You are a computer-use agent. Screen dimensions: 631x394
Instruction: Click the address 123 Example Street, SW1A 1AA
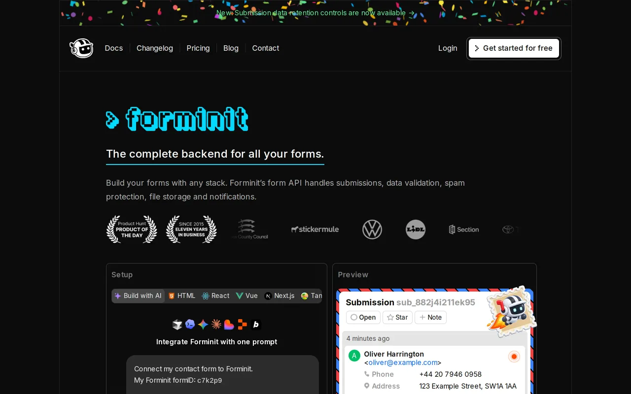[x=468, y=386]
